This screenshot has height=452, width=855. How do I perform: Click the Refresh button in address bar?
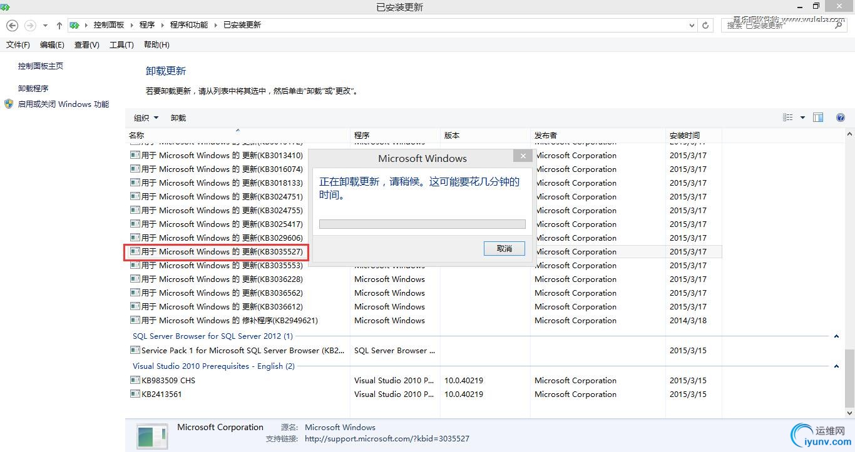tap(705, 26)
